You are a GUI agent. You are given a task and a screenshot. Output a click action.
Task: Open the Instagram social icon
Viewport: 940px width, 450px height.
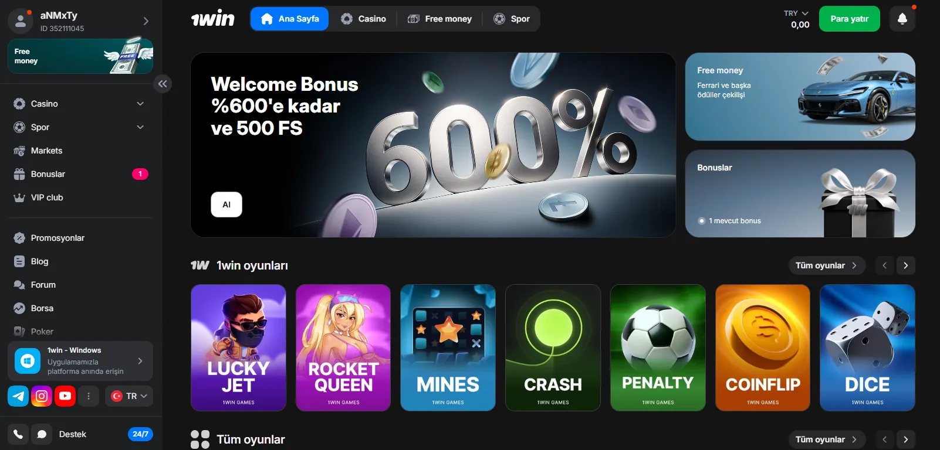pos(42,396)
